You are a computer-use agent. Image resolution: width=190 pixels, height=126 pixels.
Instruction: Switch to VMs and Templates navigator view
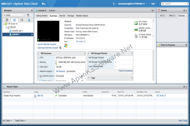coord(14,20)
